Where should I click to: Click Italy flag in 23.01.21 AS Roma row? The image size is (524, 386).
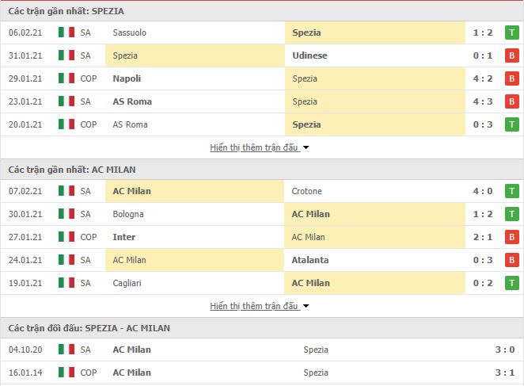click(66, 101)
